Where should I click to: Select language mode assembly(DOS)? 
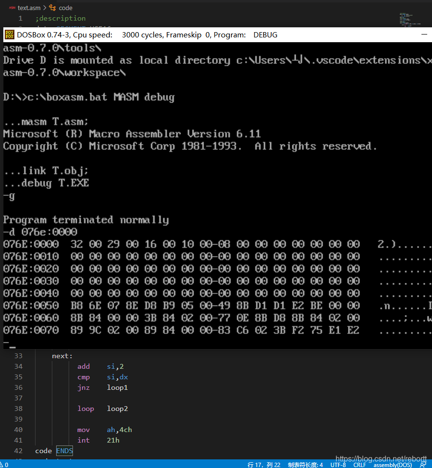tap(393, 465)
